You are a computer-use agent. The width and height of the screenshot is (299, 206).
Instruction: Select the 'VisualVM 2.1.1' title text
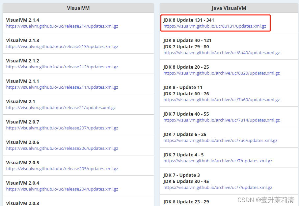22,81
